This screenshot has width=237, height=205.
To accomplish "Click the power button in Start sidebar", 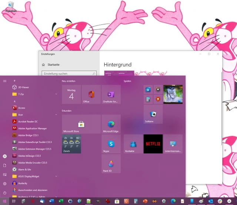I will pyautogui.click(x=5, y=193).
